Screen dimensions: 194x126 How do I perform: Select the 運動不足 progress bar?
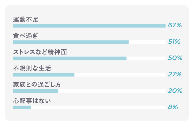tap(89, 26)
